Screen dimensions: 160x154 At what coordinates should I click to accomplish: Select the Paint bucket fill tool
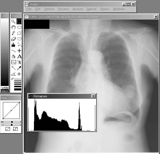pos(13,56)
